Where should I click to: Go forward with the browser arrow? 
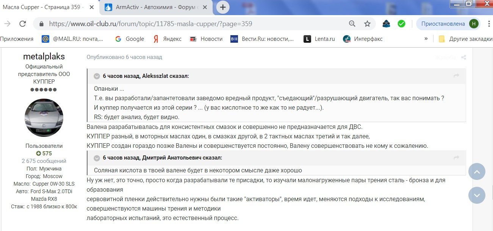tap(7, 24)
